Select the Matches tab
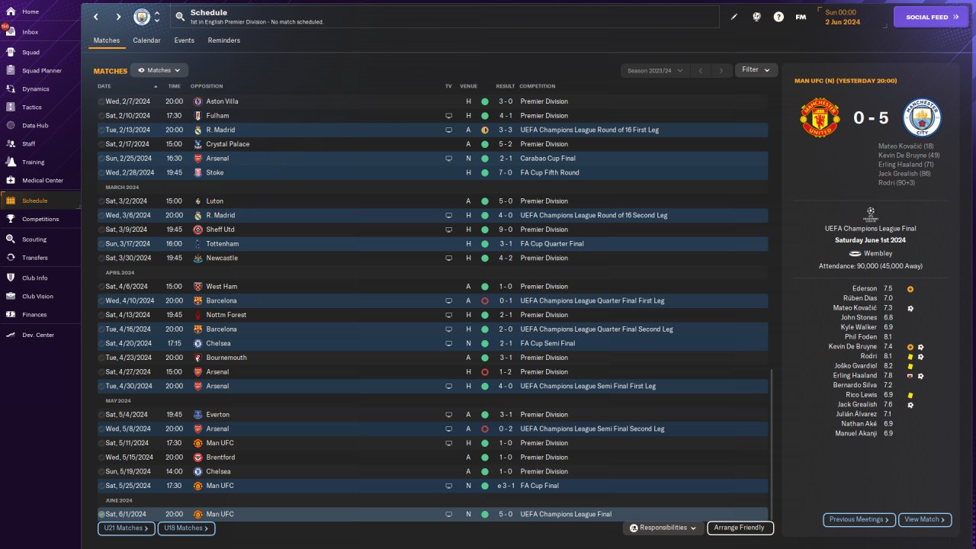Image resolution: width=976 pixels, height=549 pixels. coord(107,40)
